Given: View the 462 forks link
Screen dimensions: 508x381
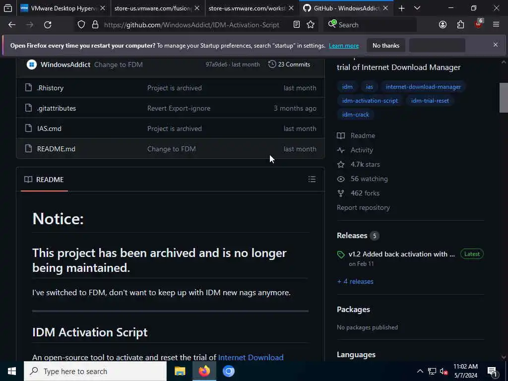Looking at the screenshot, I should tap(358, 193).
